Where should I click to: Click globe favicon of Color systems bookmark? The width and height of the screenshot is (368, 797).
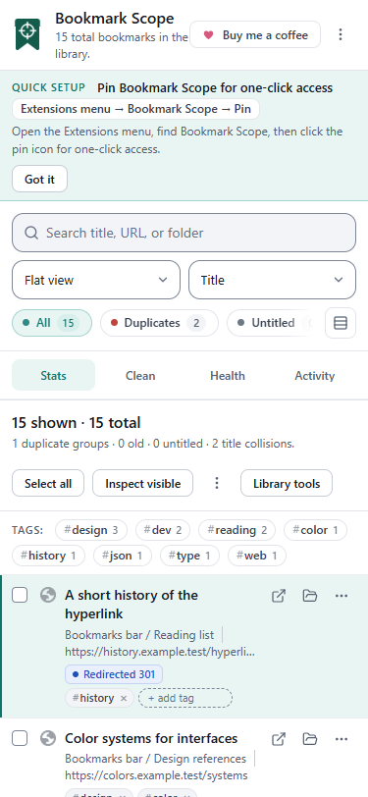coord(48,738)
